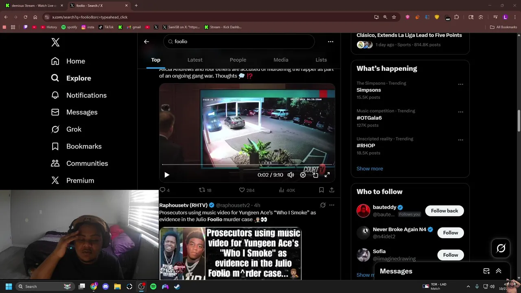
Task: Bookmark this page with the star icon
Action: 394,17
